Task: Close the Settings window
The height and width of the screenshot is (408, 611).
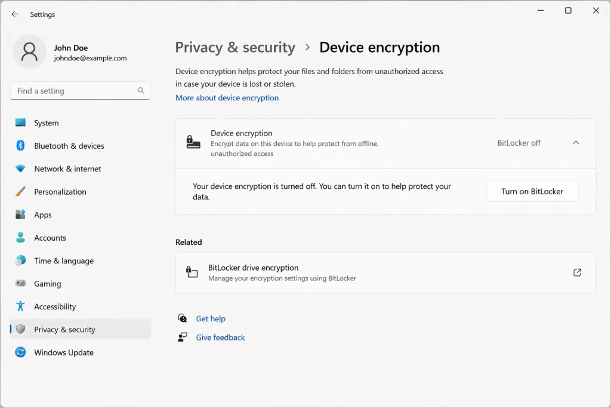Action: pos(596,11)
